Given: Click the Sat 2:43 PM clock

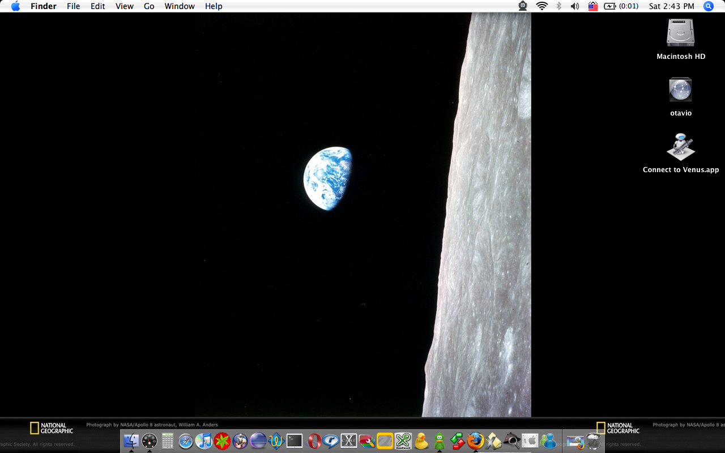Looking at the screenshot, I should 672,6.
